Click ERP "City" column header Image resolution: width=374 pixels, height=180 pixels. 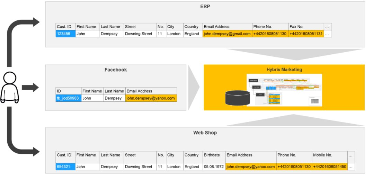175,27
